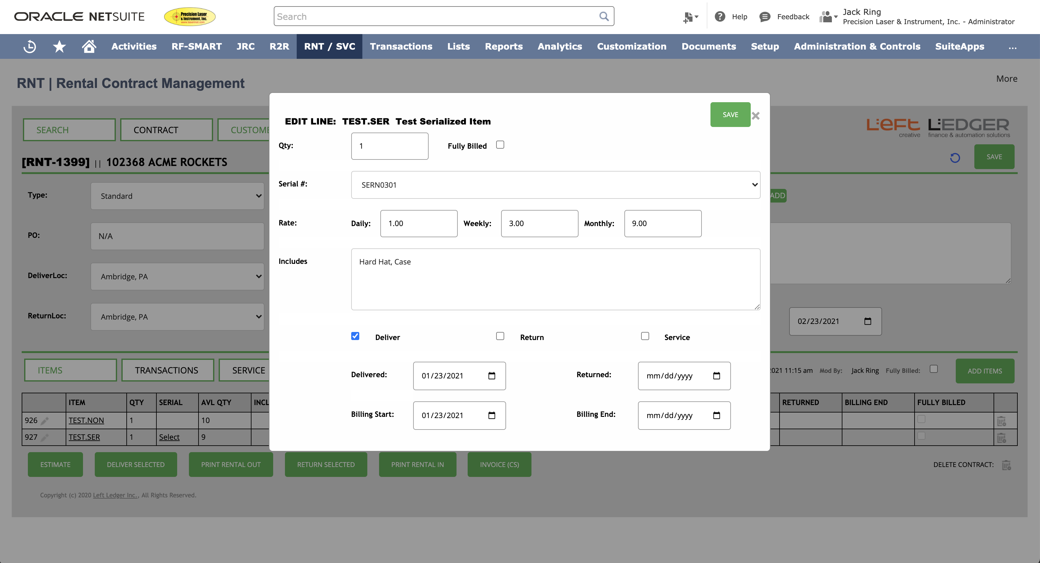Viewport: 1040px width, 563px height.
Task: Click the Left Ledger Inc. link
Action: click(115, 495)
